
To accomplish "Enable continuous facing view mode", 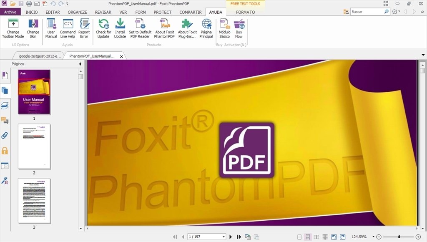I will (x=325, y=237).
